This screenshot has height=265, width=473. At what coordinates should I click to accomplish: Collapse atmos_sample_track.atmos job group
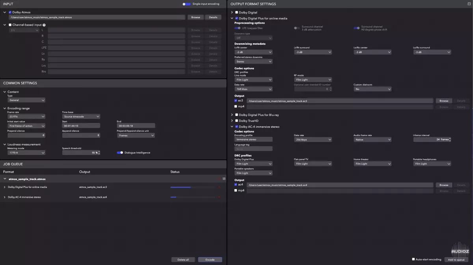click(x=5, y=179)
